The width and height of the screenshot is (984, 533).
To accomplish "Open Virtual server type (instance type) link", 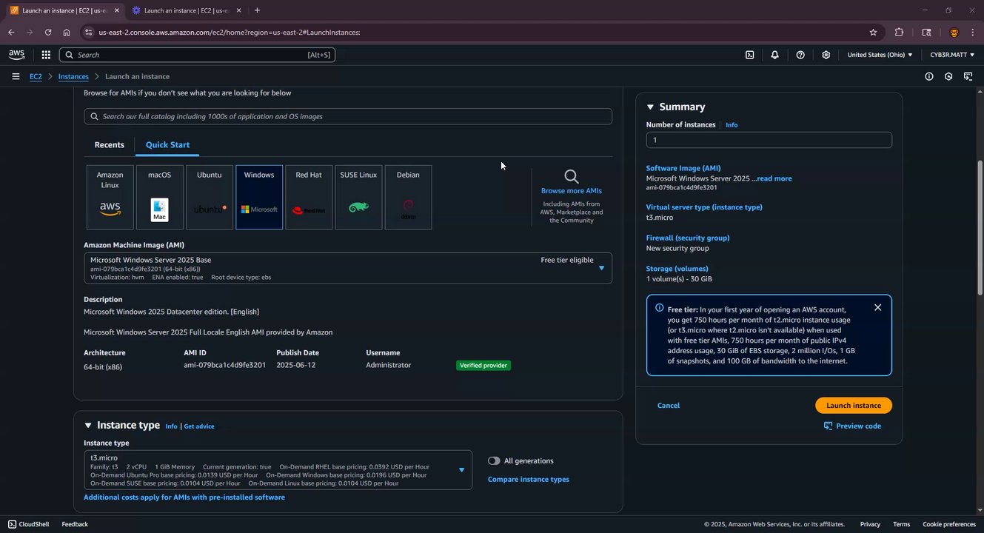I will click(704, 207).
